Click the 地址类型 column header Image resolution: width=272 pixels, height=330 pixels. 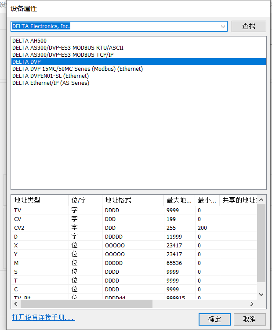(40, 200)
